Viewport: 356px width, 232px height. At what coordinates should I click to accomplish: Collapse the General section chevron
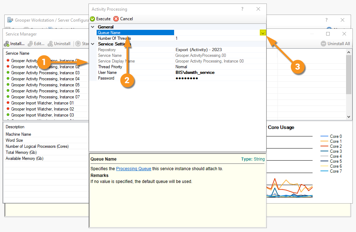click(x=93, y=27)
